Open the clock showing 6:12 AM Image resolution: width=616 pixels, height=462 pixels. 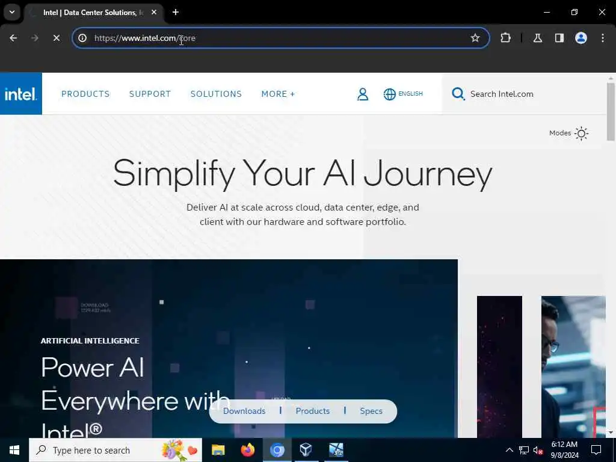(564, 450)
